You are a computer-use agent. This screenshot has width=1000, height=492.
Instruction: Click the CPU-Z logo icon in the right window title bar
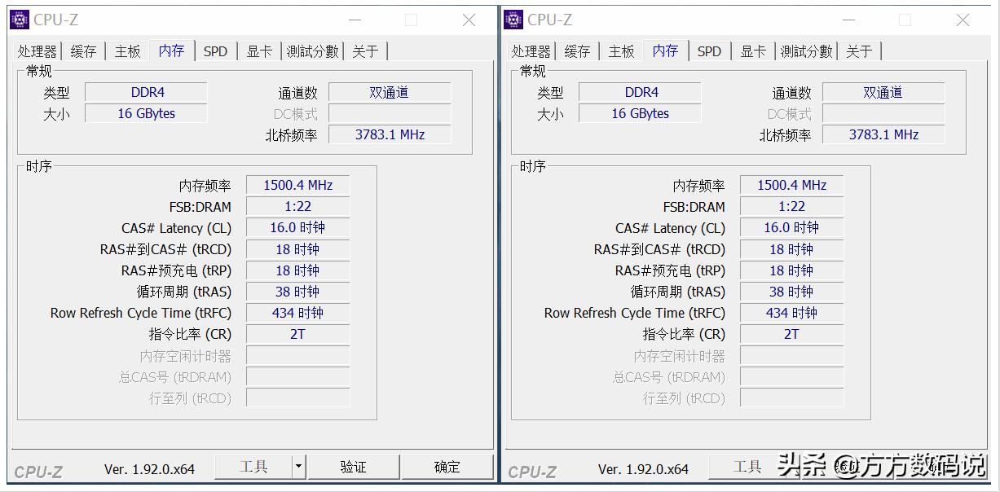coord(513,19)
